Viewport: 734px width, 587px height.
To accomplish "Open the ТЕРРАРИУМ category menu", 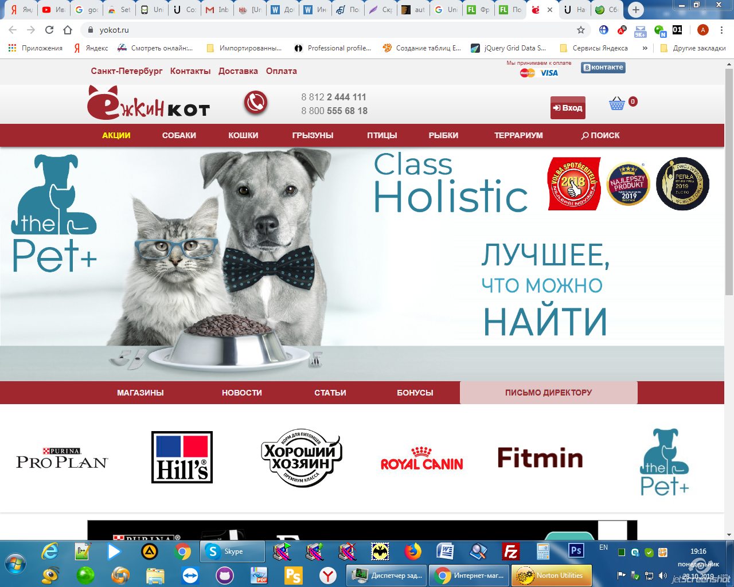I will pos(518,135).
